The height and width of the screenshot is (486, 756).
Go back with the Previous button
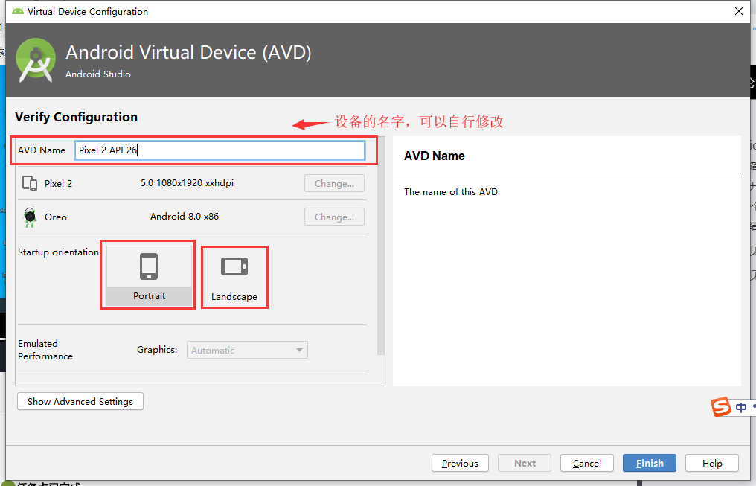[460, 462]
